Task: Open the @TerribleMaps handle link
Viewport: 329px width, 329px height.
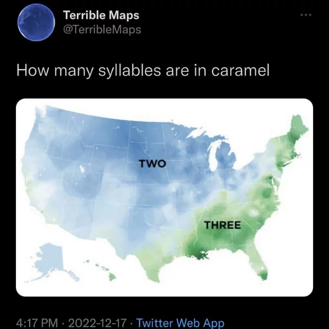Action: pyautogui.click(x=102, y=30)
